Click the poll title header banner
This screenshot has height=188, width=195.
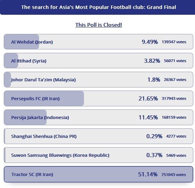pyautogui.click(x=97, y=7)
